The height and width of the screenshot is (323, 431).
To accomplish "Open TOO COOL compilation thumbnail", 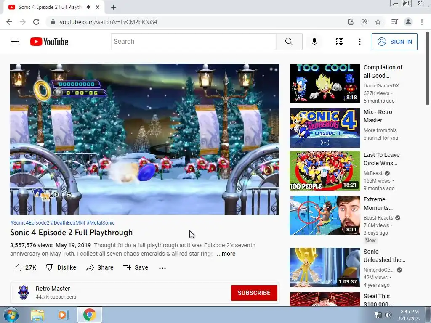I will click(325, 83).
